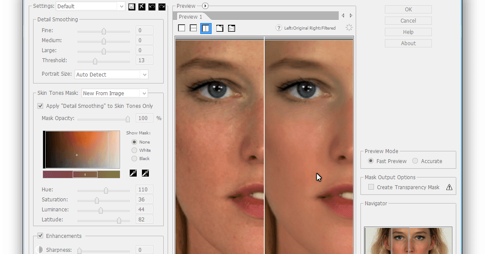This screenshot has height=254, width=485.
Task: Open the Skin Tones Mask dropdown
Action: (144, 93)
